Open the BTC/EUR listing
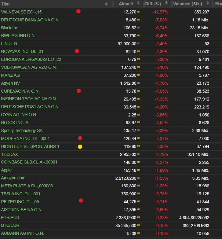Screen dimensions: 222x239 click(10, 225)
